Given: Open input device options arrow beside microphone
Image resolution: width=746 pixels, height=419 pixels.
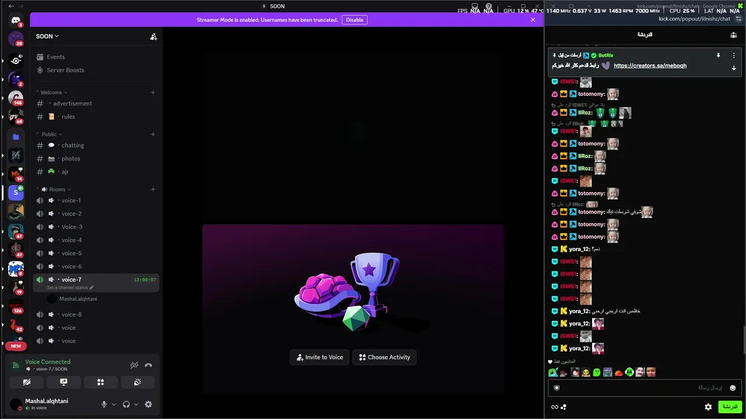Looking at the screenshot, I should (114, 404).
